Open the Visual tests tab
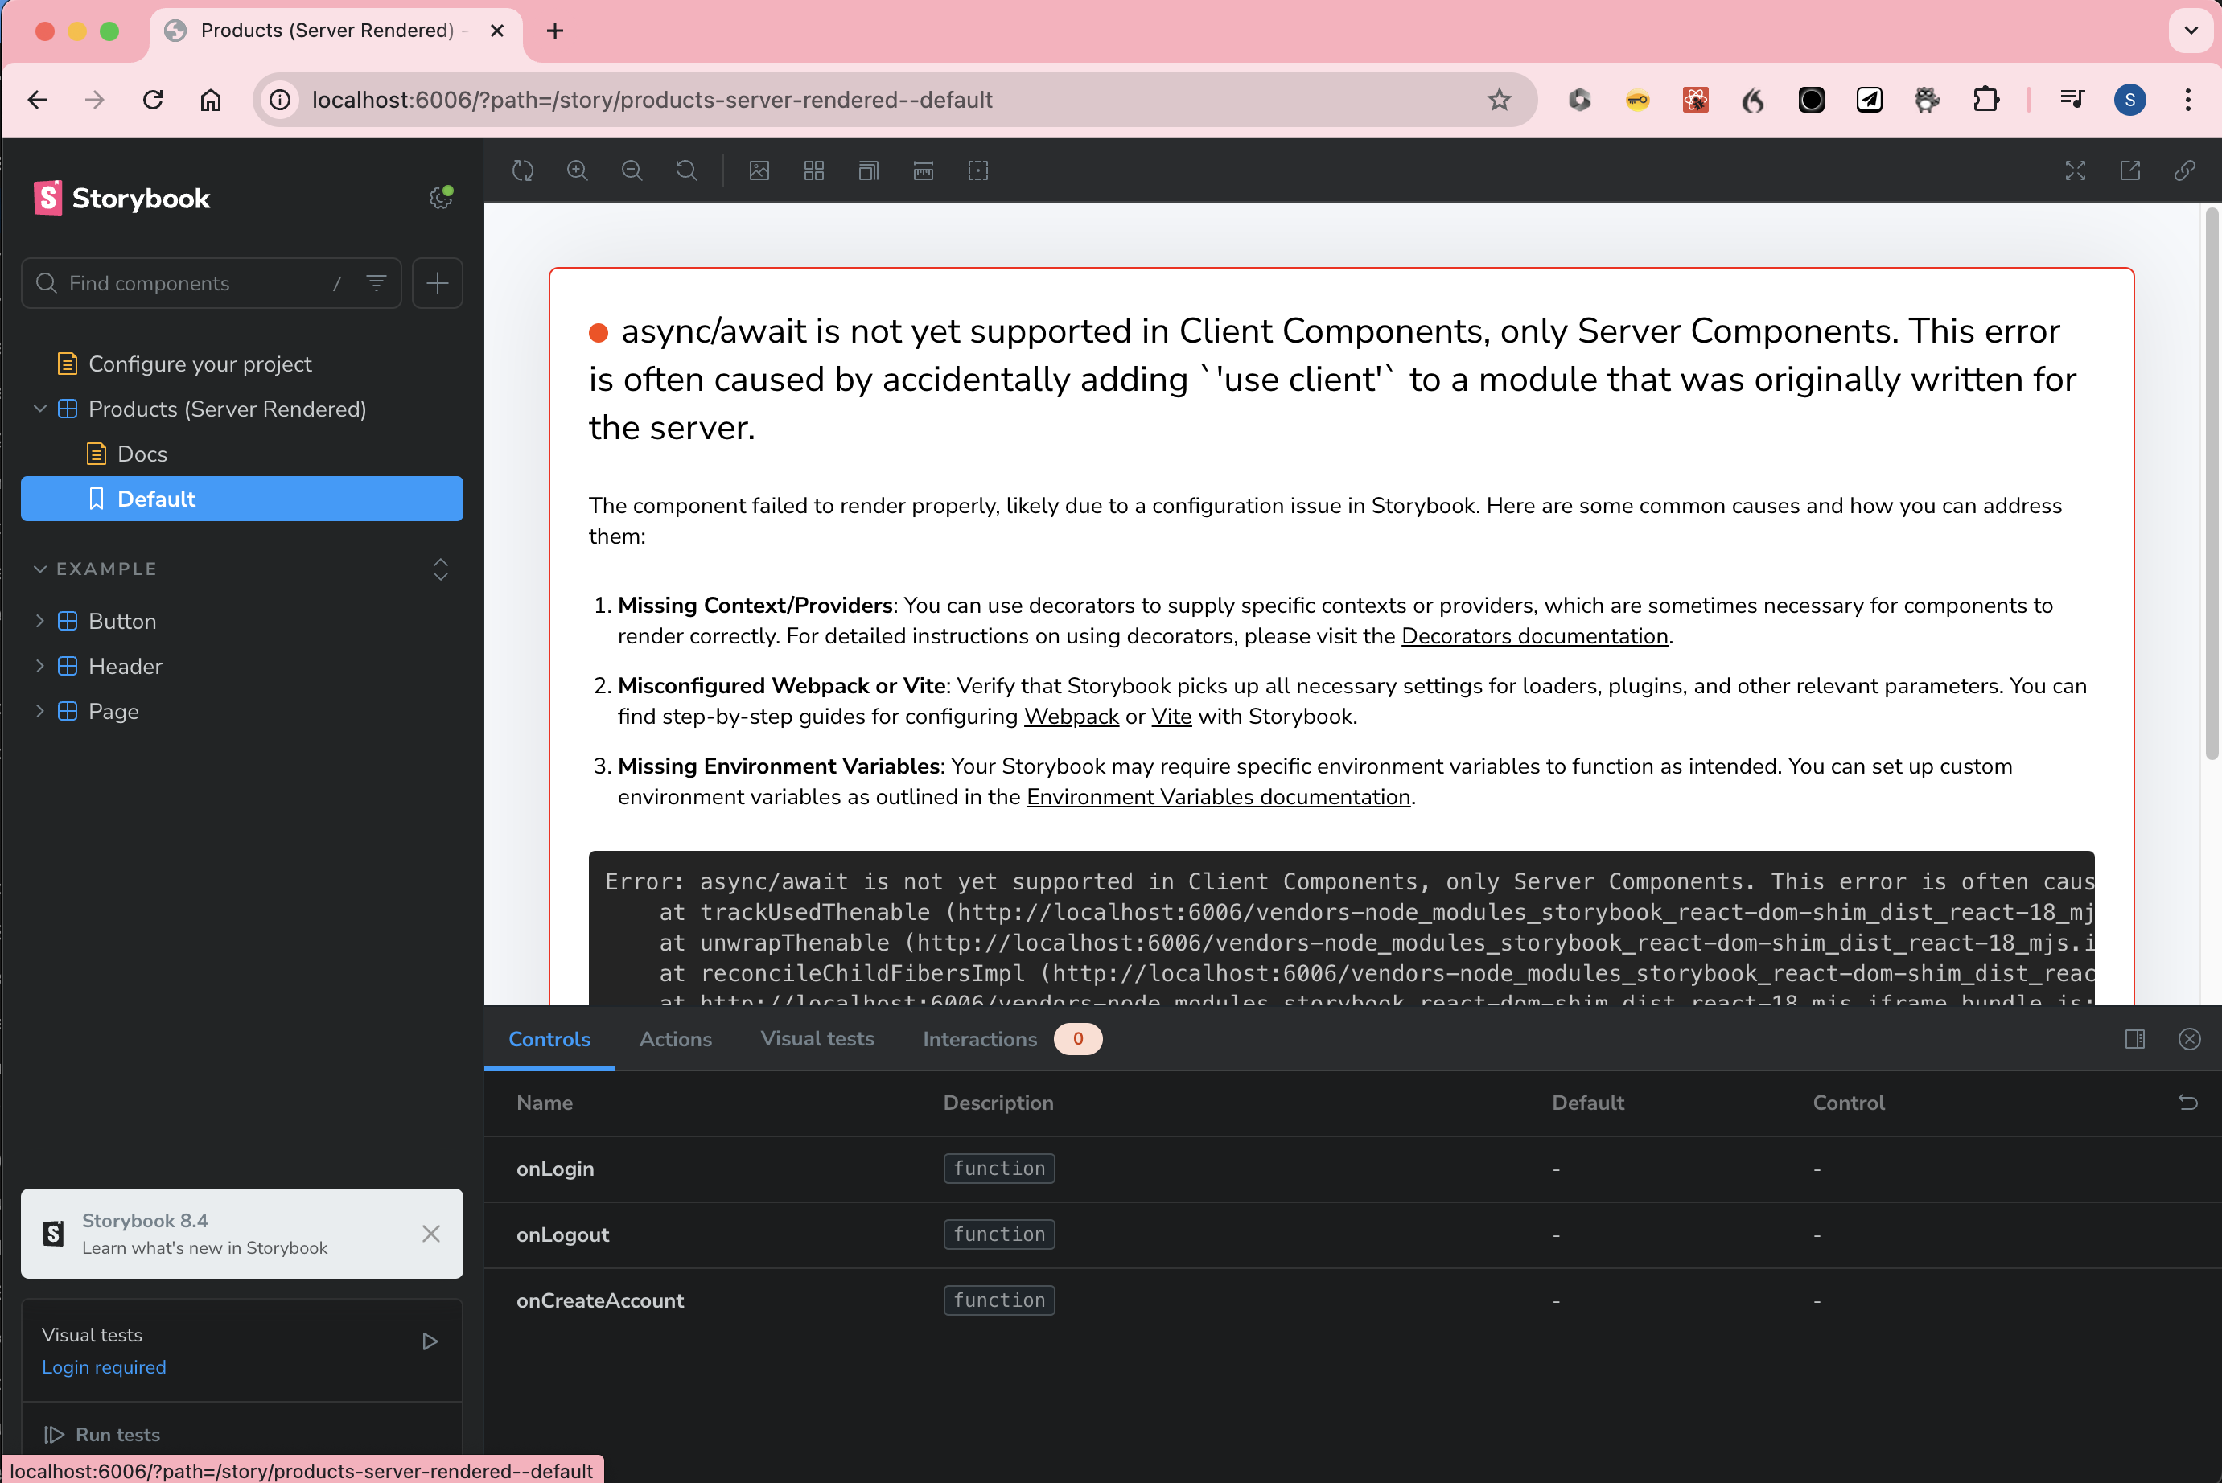The height and width of the screenshot is (1483, 2222). coord(817,1038)
